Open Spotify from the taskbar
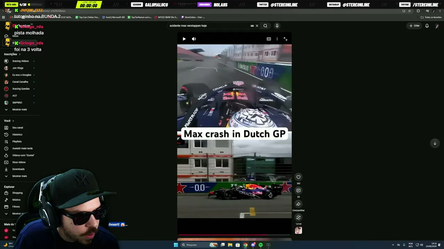The image size is (444, 249). pos(261,245)
